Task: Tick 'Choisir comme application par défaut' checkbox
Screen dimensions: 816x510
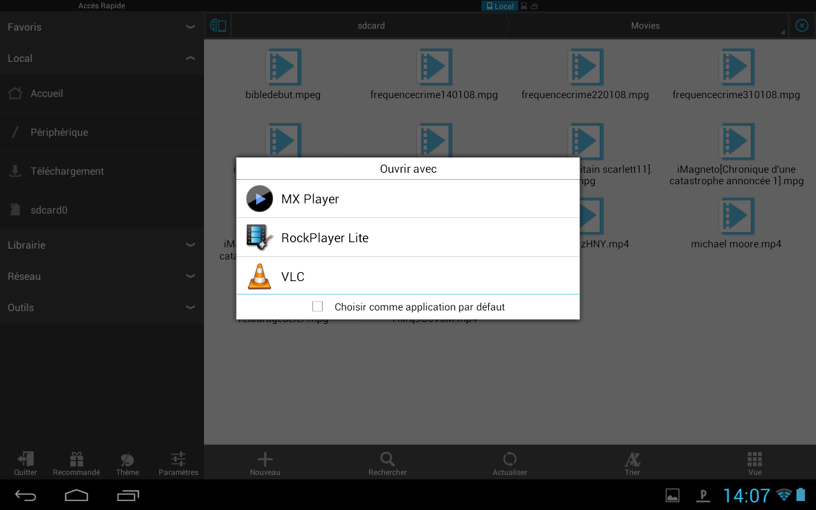Action: (x=317, y=307)
